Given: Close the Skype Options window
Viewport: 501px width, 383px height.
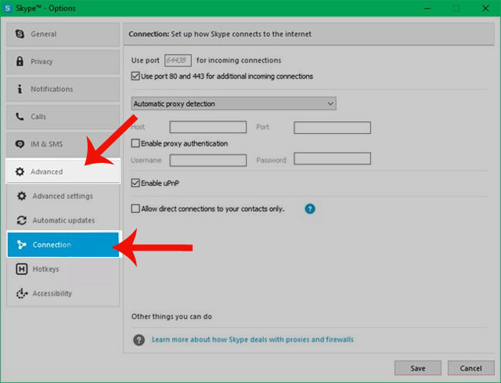Looking at the screenshot, I should pos(485,9).
